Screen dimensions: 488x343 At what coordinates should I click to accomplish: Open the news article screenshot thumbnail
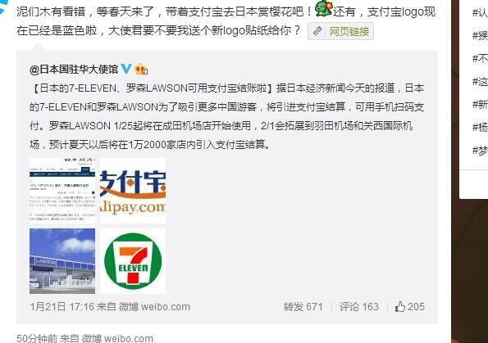point(62,191)
